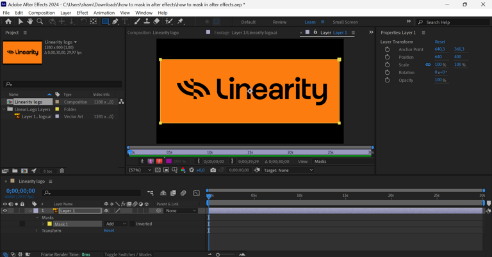The image size is (492, 257).
Task: Click the Linearity logo project thumbnail
Action: [22, 52]
